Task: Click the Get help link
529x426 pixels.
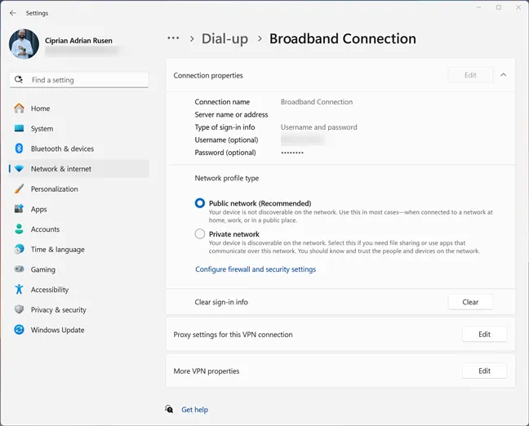Action: click(x=194, y=410)
